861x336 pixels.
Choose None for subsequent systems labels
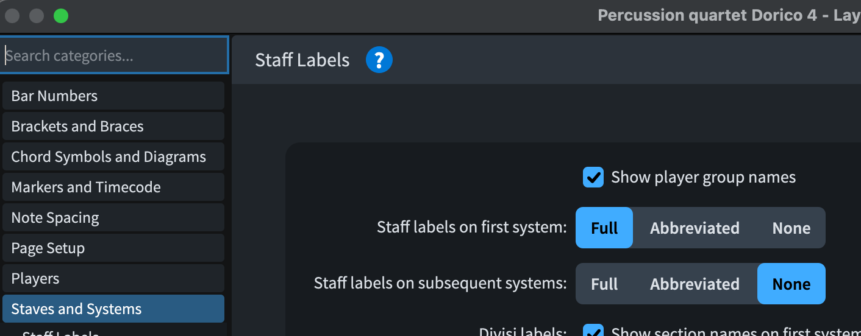791,284
